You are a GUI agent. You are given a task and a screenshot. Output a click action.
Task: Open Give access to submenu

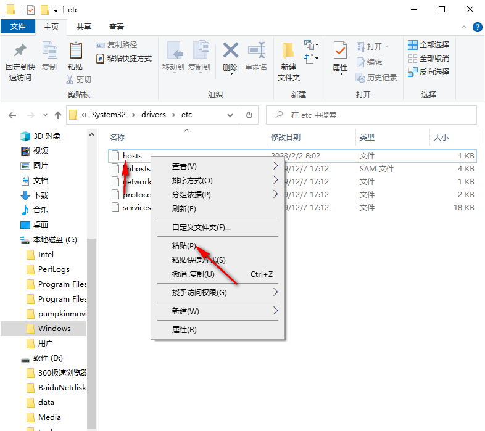tap(218, 293)
